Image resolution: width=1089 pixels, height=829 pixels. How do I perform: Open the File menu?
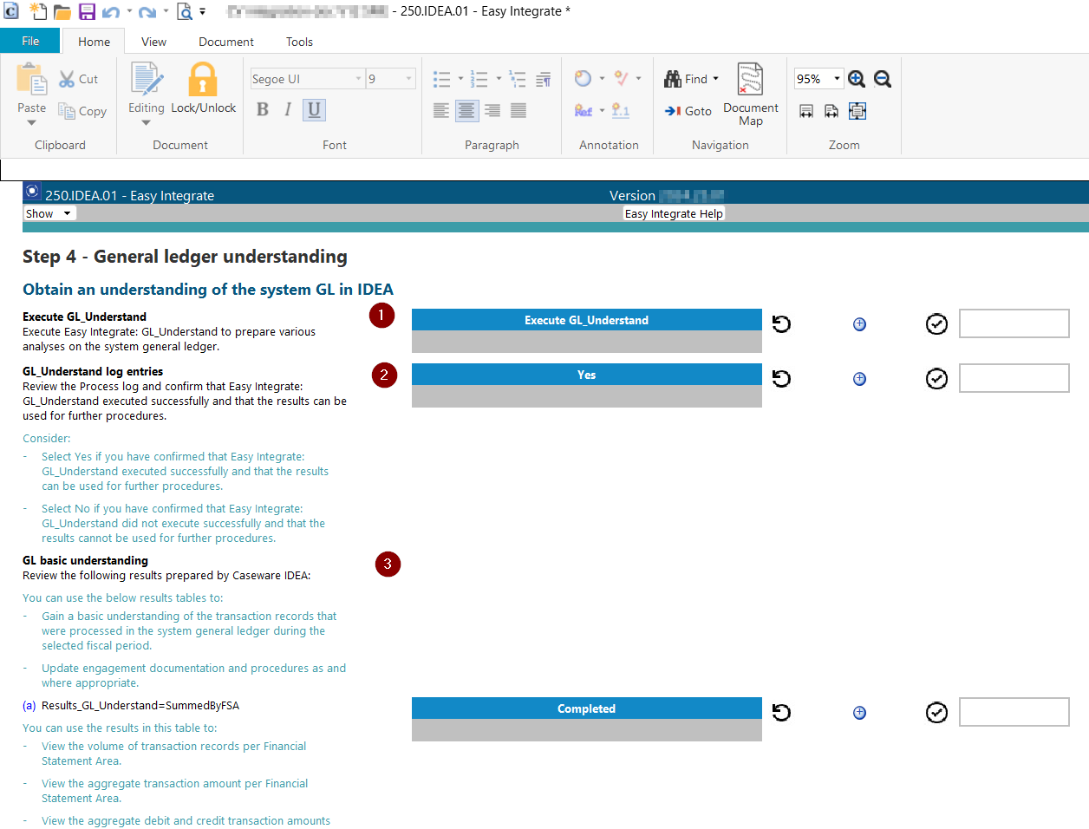click(30, 42)
